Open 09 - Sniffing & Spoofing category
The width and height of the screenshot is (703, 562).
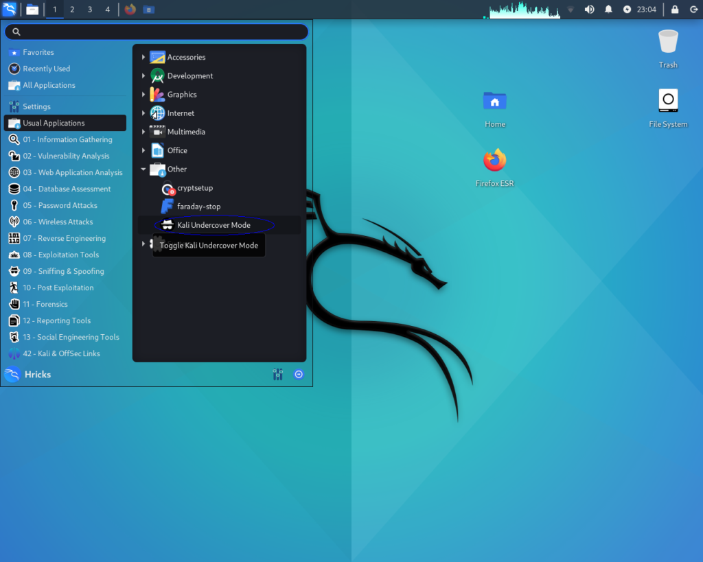tap(65, 271)
